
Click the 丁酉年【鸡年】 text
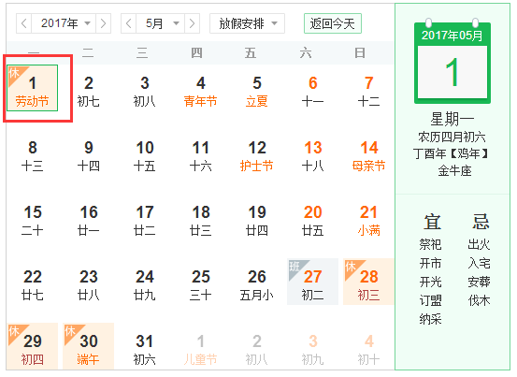coord(452,153)
